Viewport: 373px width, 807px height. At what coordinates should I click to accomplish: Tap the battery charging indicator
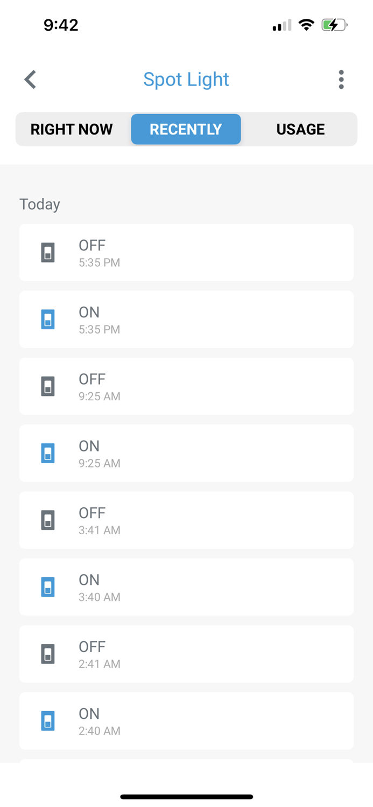coord(334,24)
